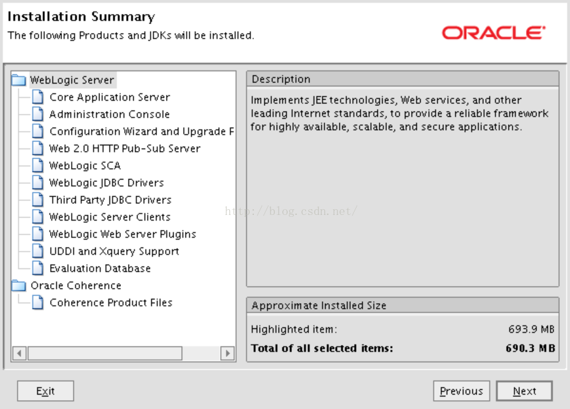Click the UDDI and Xquery Support icon

[38, 251]
